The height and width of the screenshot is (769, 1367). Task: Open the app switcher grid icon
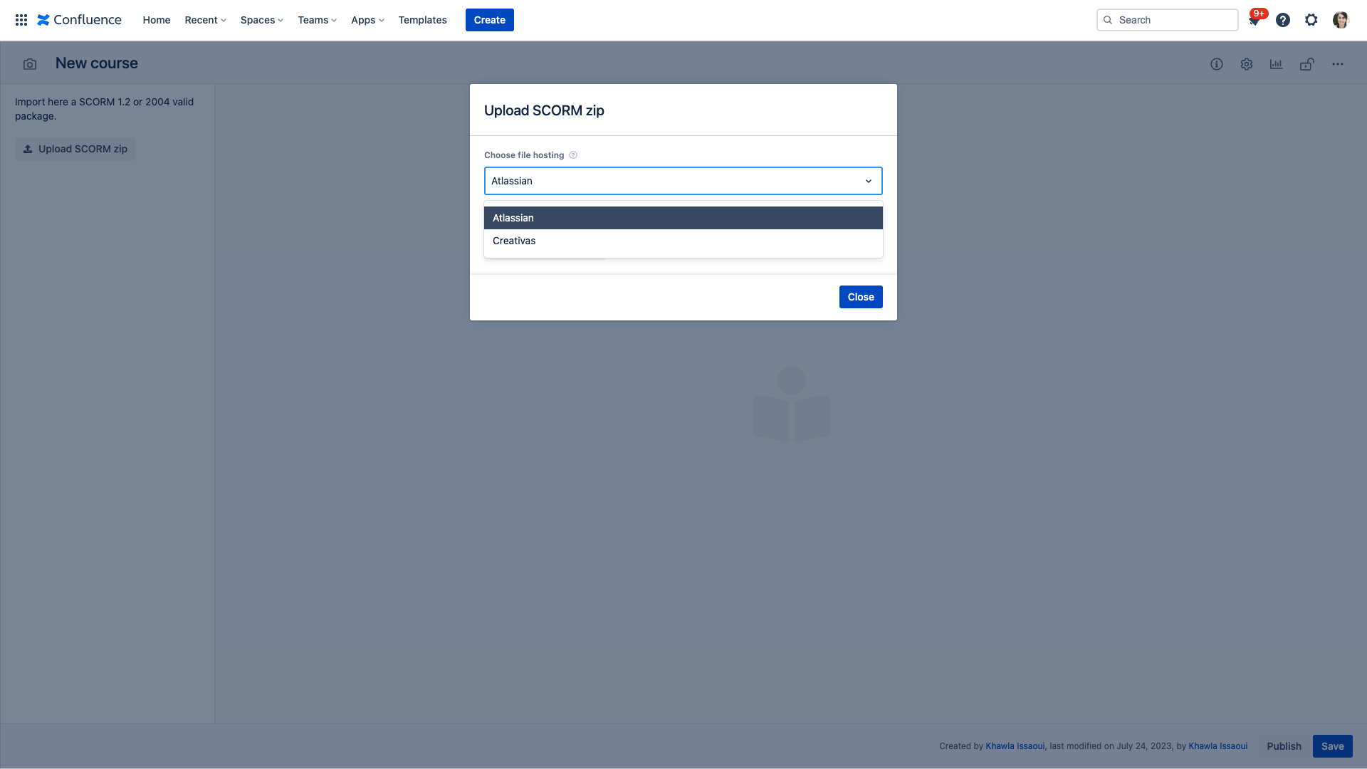click(x=21, y=20)
